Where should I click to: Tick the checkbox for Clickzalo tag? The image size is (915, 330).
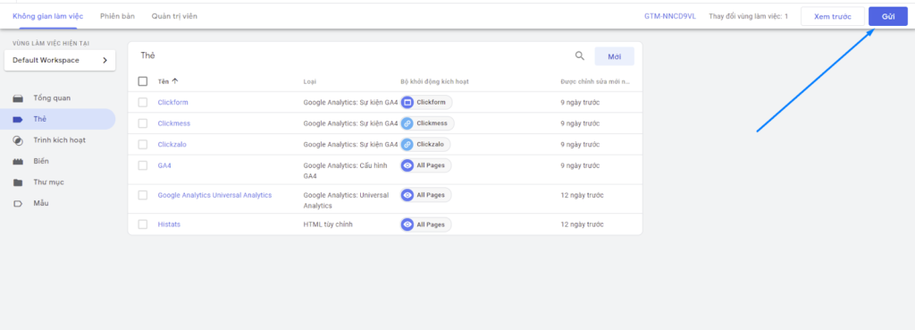(143, 144)
